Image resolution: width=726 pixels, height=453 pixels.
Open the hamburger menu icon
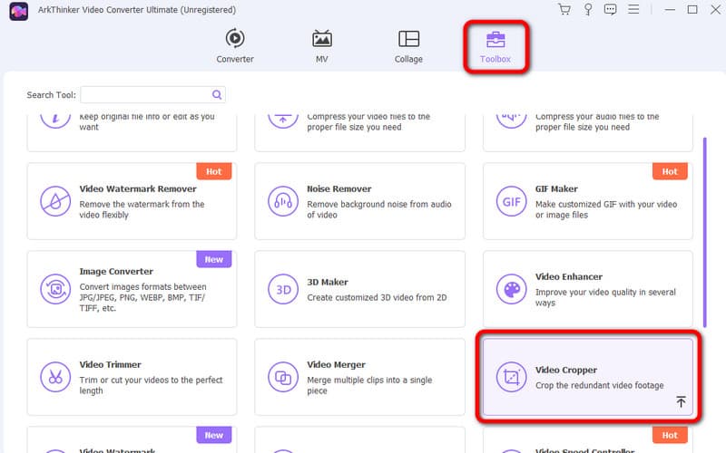point(633,9)
